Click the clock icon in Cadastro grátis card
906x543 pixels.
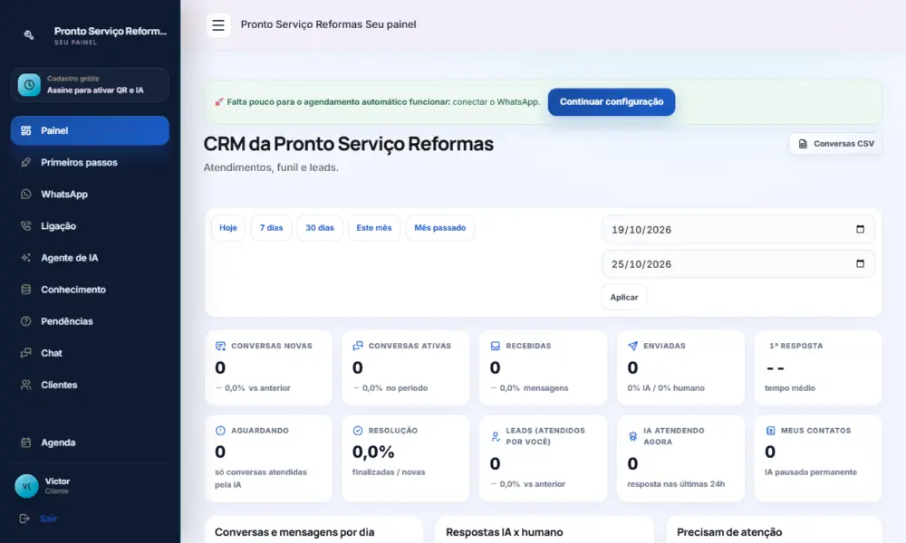[29, 85]
